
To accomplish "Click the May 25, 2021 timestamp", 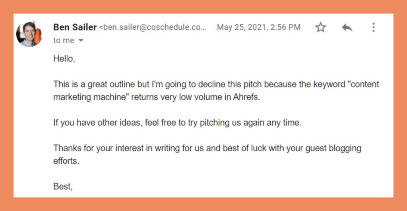I will [258, 27].
